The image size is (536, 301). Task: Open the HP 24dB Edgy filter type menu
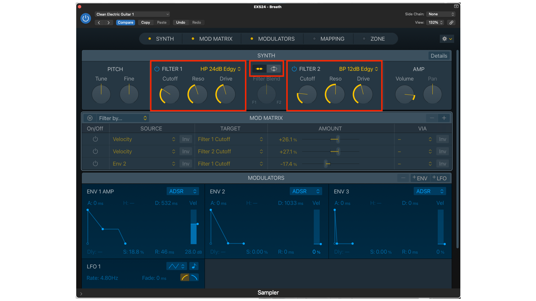(220, 69)
